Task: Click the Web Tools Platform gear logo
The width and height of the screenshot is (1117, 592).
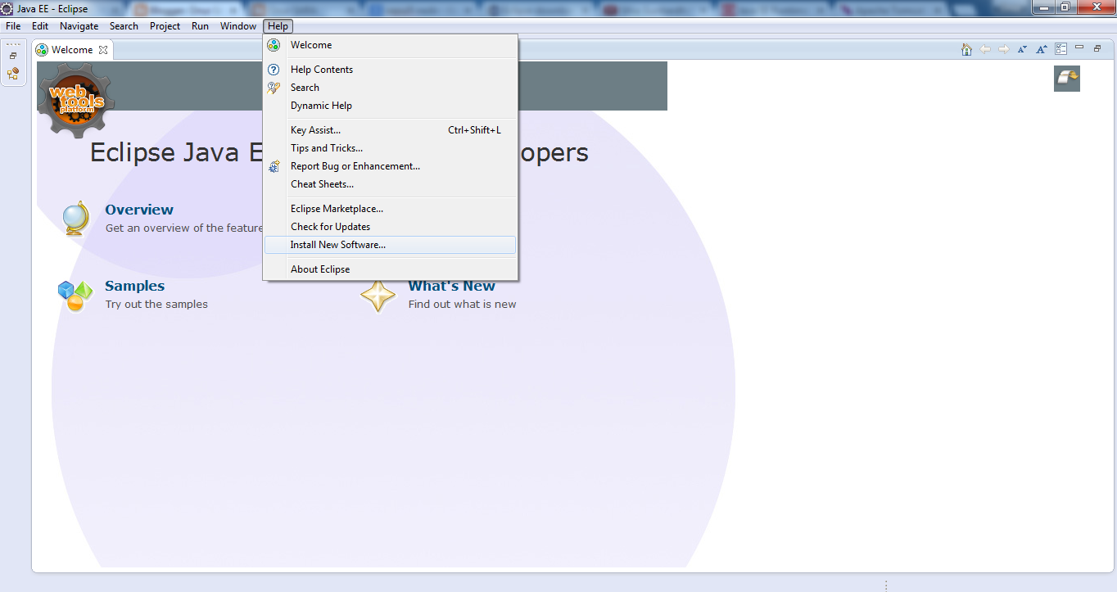Action: point(76,99)
